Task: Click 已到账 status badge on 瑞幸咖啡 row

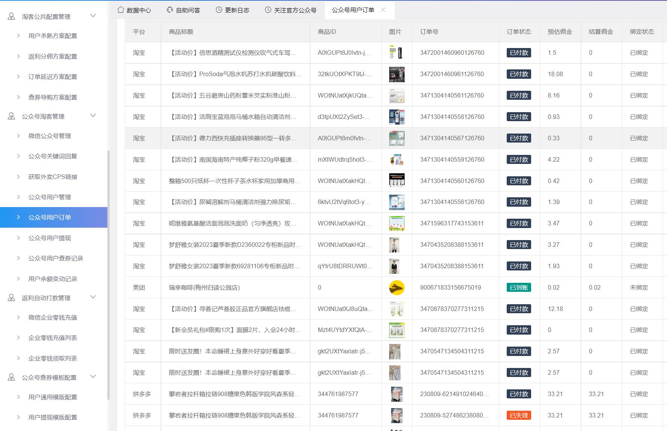Action: pos(519,288)
